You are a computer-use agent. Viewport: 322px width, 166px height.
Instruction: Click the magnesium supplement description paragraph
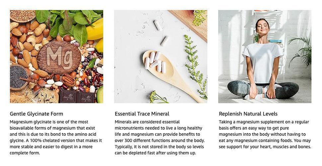pyautogui.click(x=265, y=134)
